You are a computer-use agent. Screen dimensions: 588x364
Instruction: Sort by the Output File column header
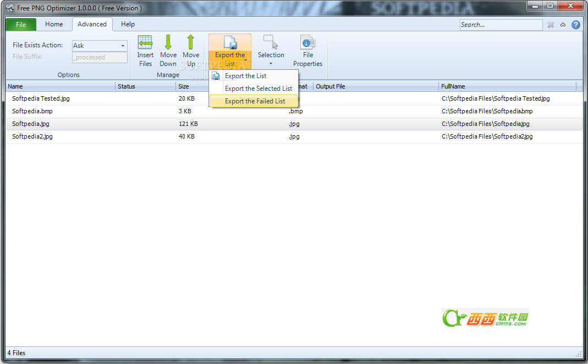pos(376,86)
